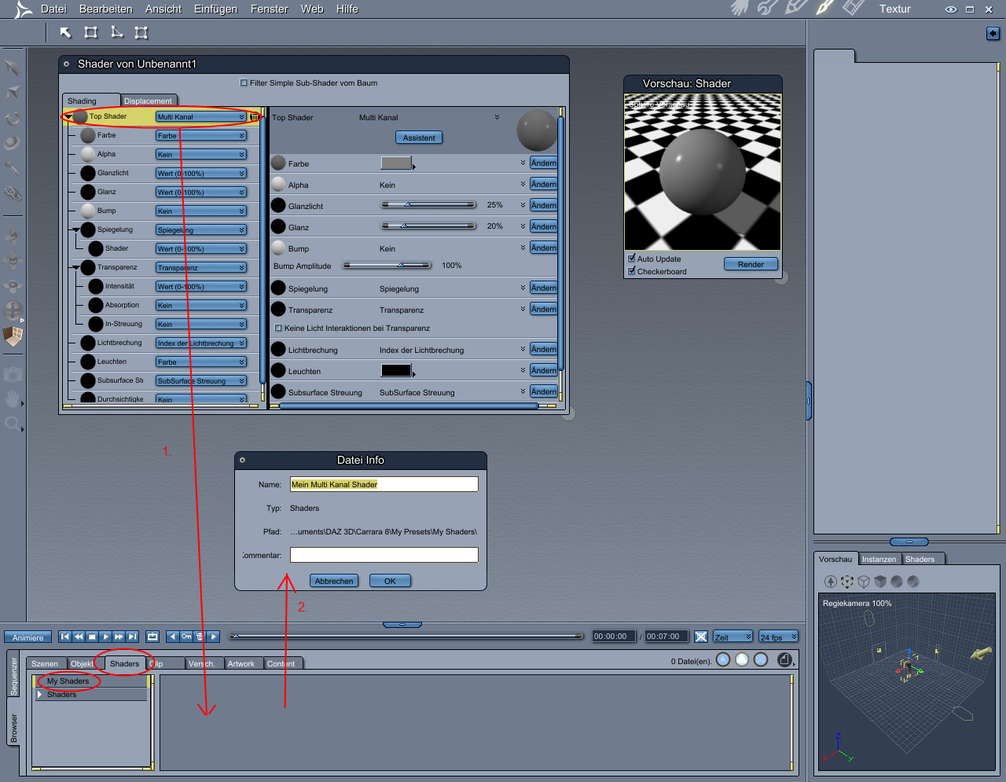Click the camera tool in left toolbar
1006x782 pixels.
[12, 374]
